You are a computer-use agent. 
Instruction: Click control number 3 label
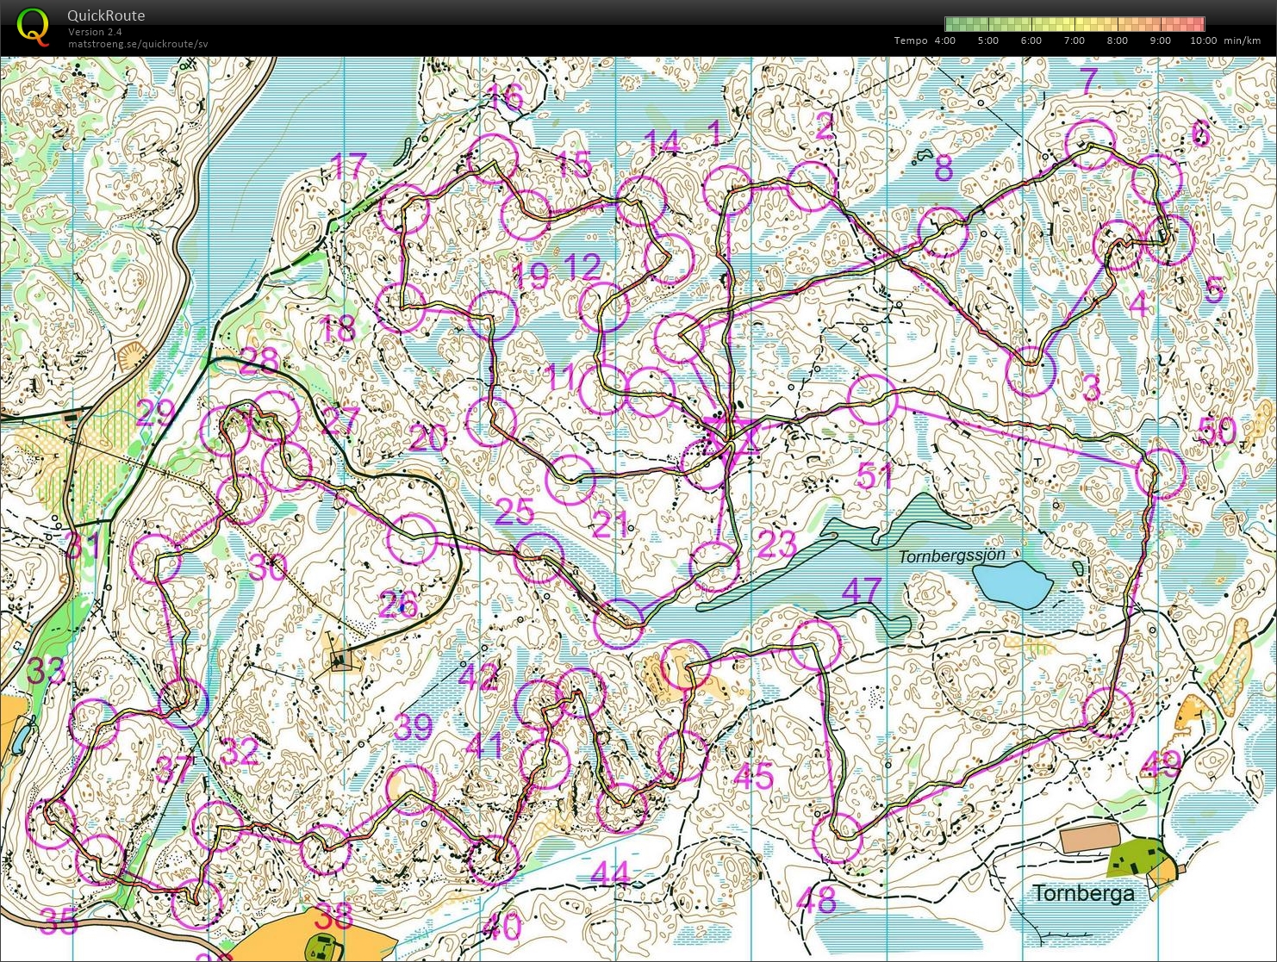point(1091,389)
